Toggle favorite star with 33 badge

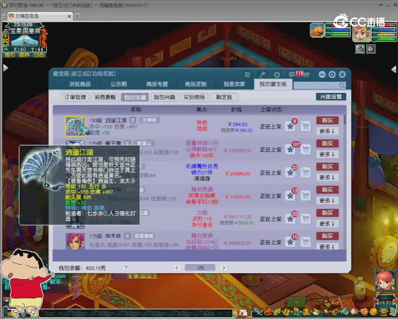(290, 219)
